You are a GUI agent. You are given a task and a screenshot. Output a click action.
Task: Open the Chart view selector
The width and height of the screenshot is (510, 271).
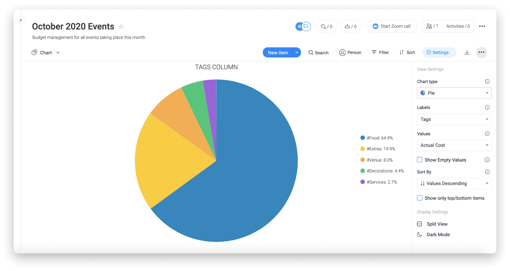click(46, 52)
